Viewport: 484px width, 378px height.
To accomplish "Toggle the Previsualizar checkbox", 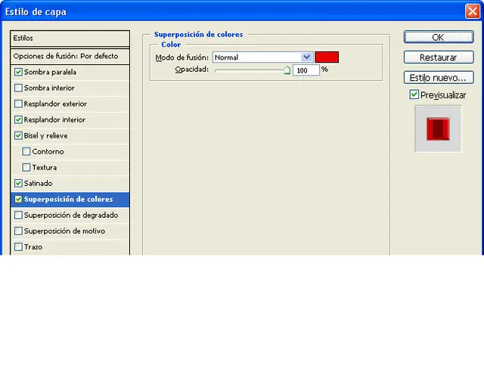I will (x=414, y=94).
